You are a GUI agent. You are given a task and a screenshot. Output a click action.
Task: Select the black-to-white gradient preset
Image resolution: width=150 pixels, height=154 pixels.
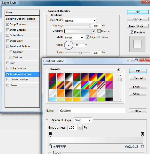coord(69,77)
